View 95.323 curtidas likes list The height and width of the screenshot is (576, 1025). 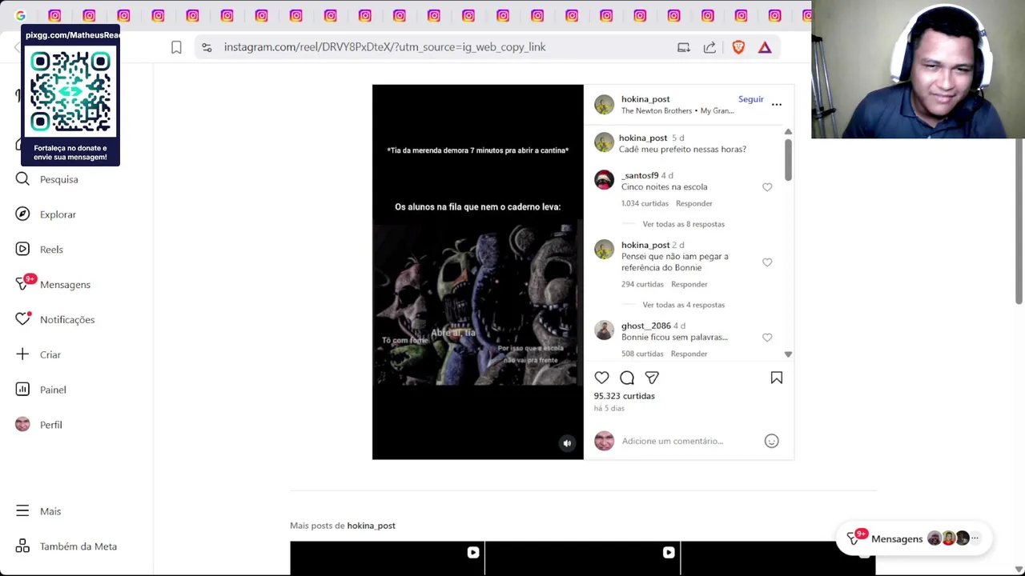624,396
